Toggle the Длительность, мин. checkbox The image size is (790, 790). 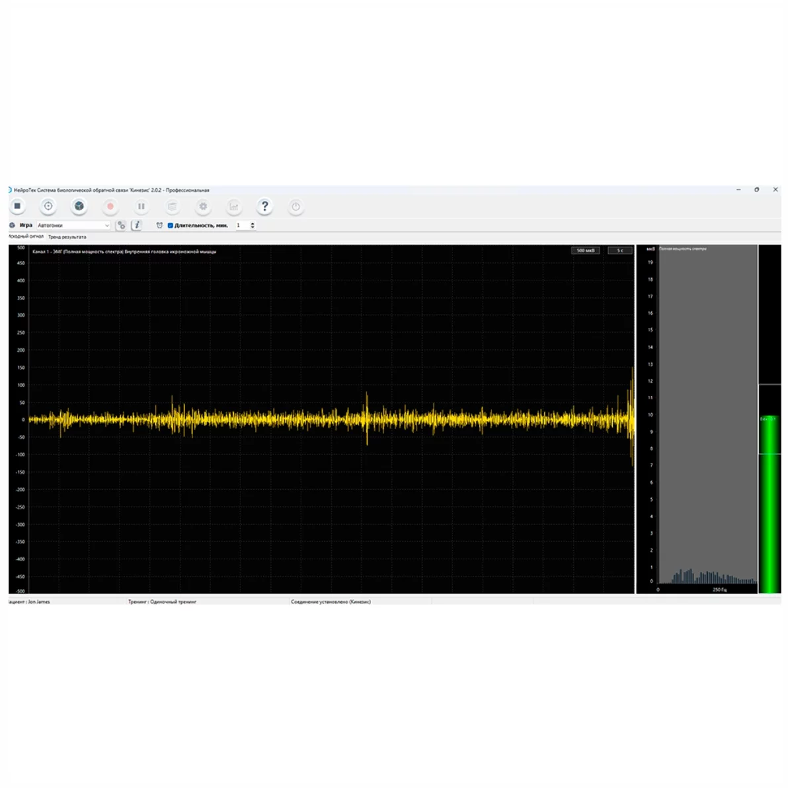point(171,225)
